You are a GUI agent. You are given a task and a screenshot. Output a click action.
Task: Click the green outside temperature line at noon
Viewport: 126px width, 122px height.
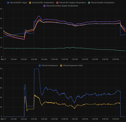click(65, 48)
